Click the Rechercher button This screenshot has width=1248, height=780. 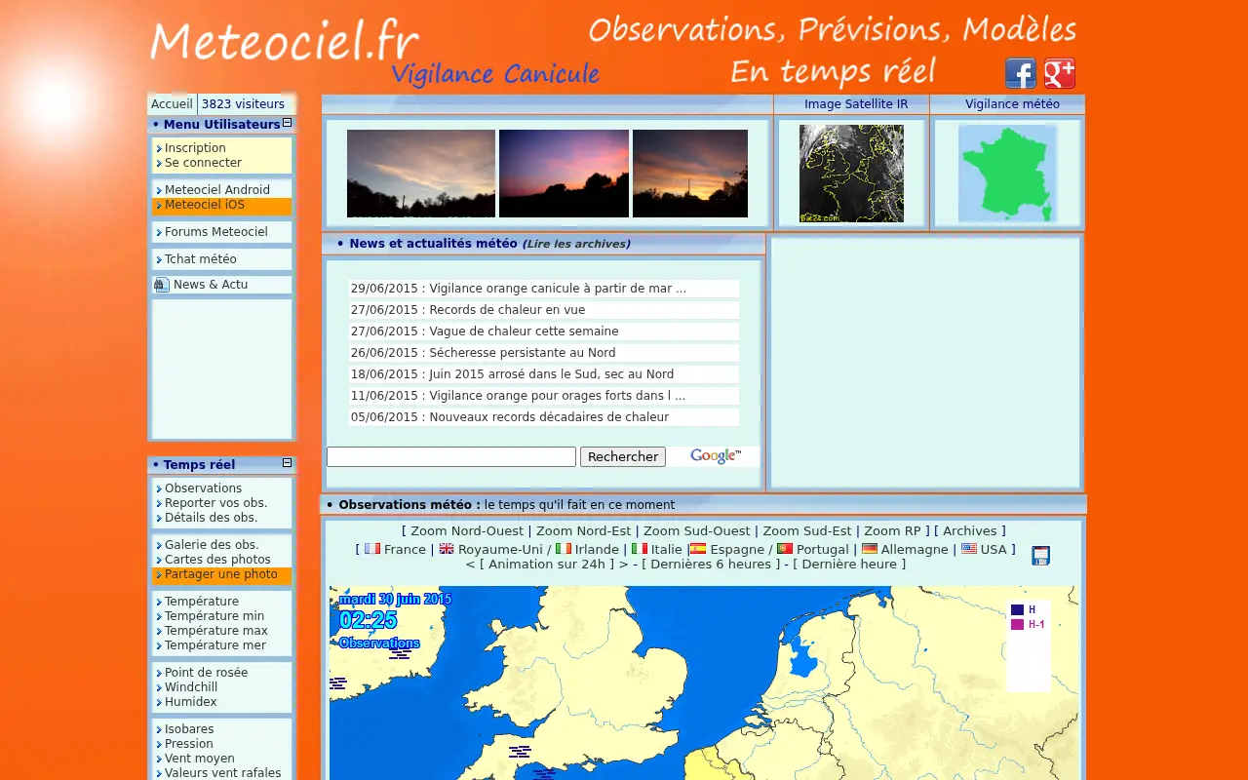pos(623,457)
